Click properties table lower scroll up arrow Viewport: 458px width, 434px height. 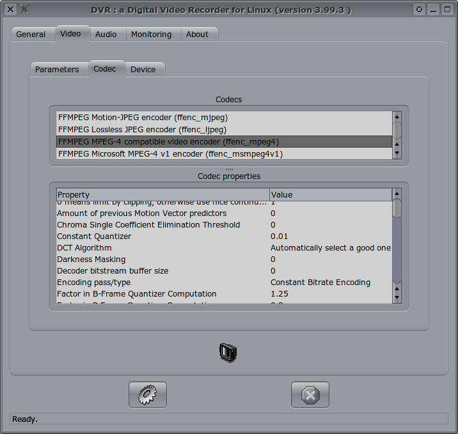pyautogui.click(x=397, y=289)
